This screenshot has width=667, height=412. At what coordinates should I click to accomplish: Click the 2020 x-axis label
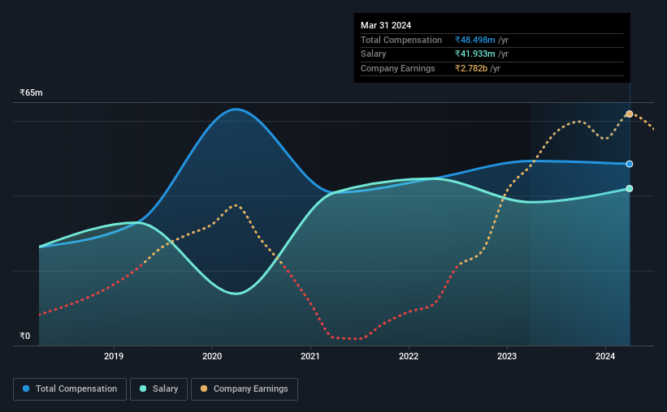tap(212, 356)
